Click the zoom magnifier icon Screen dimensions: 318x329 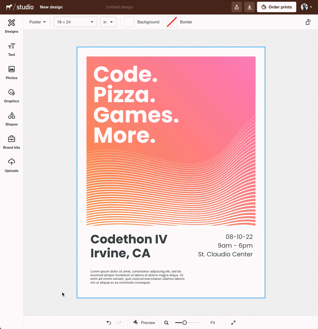coord(166,323)
